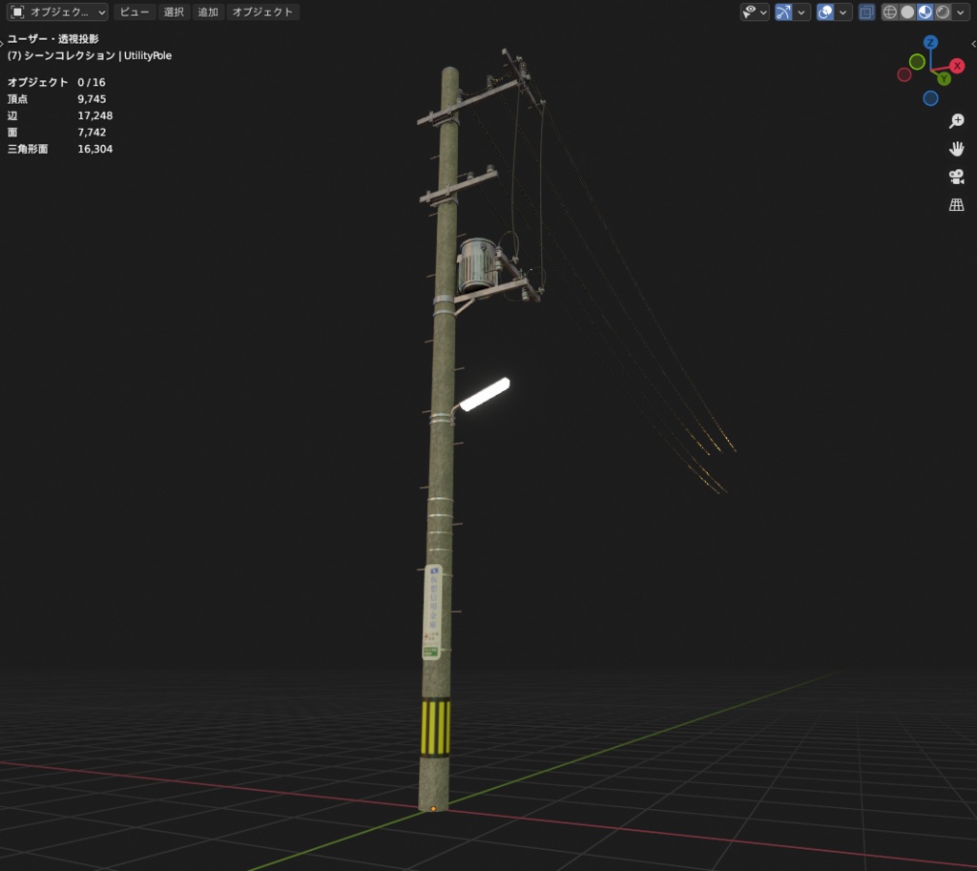This screenshot has height=871, width=977.
Task: Open the ビュー menu
Action: 133,11
